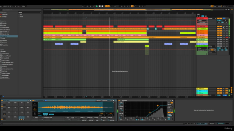Select Slice mode in the Simpler
The height and width of the screenshot is (131, 234).
35,114
